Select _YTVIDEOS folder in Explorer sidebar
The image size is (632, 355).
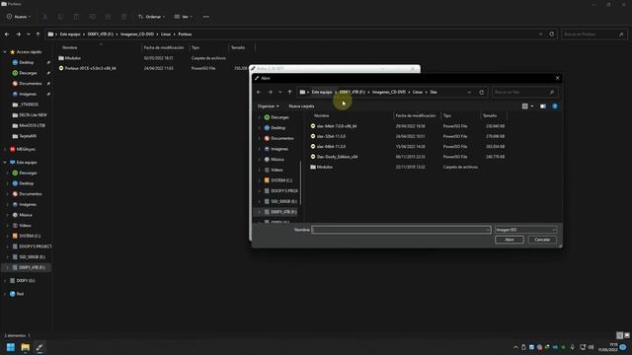[x=27, y=105]
